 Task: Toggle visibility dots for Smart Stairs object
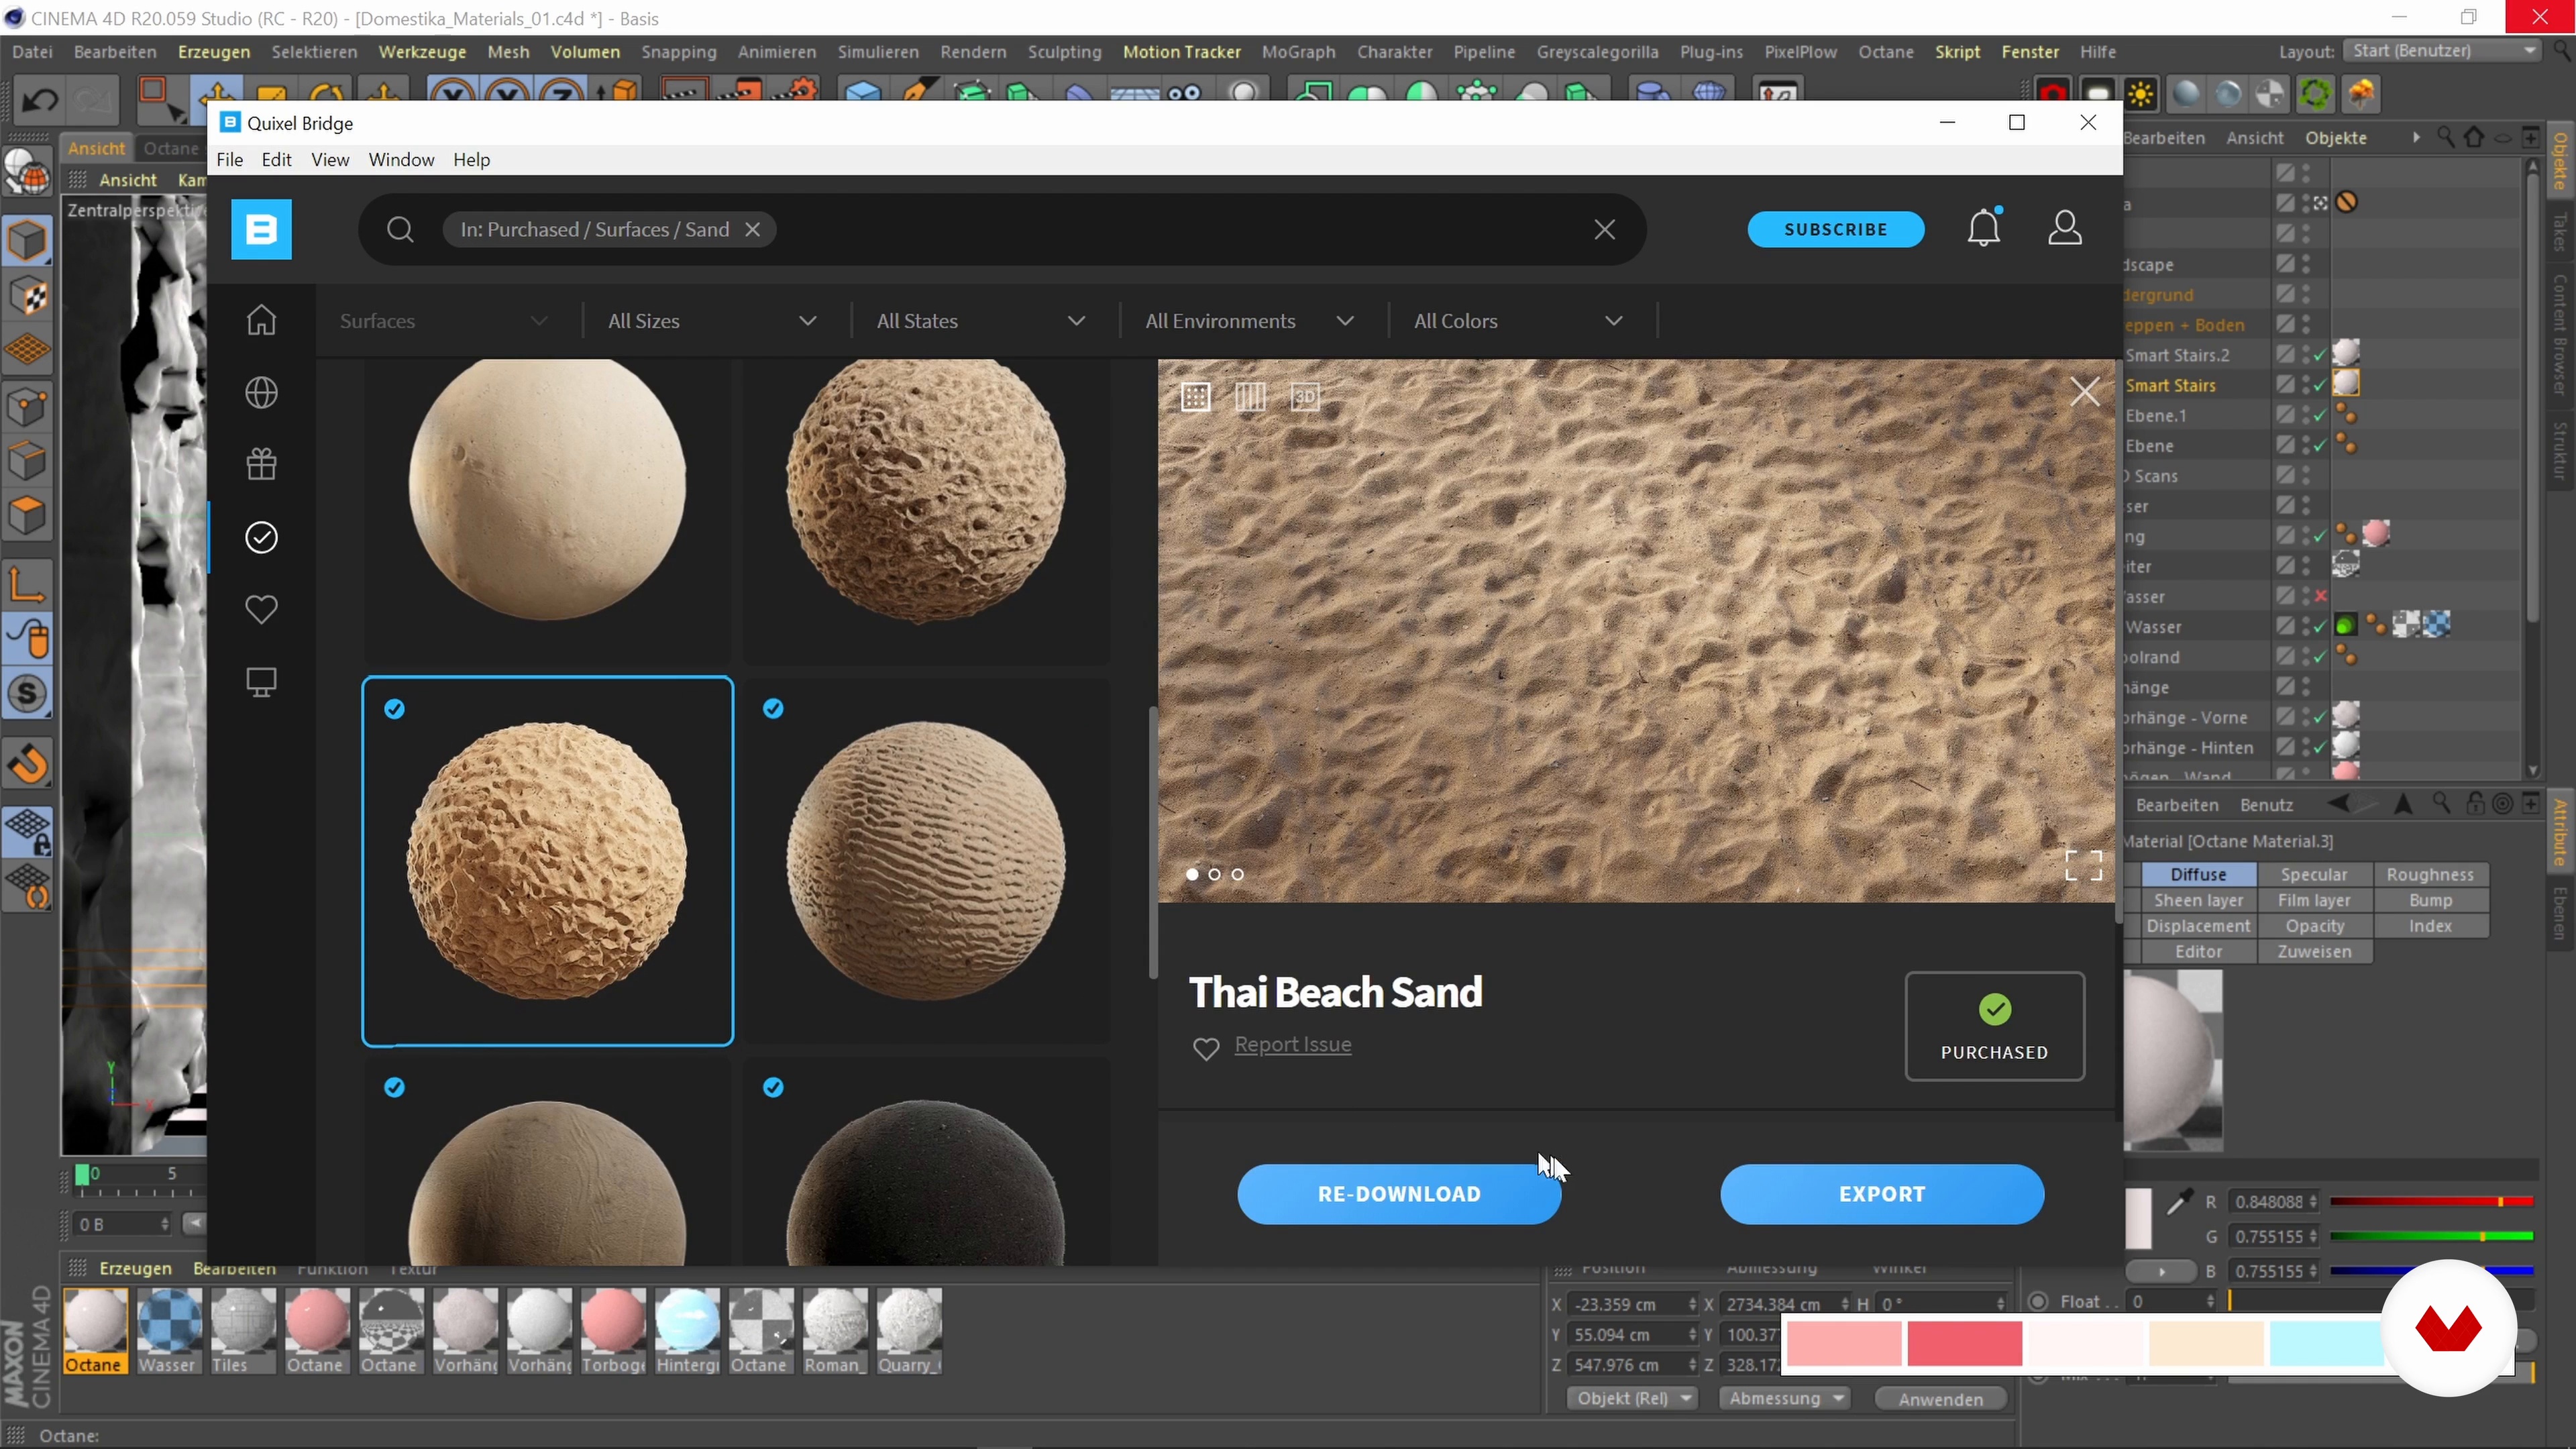coord(2306,384)
